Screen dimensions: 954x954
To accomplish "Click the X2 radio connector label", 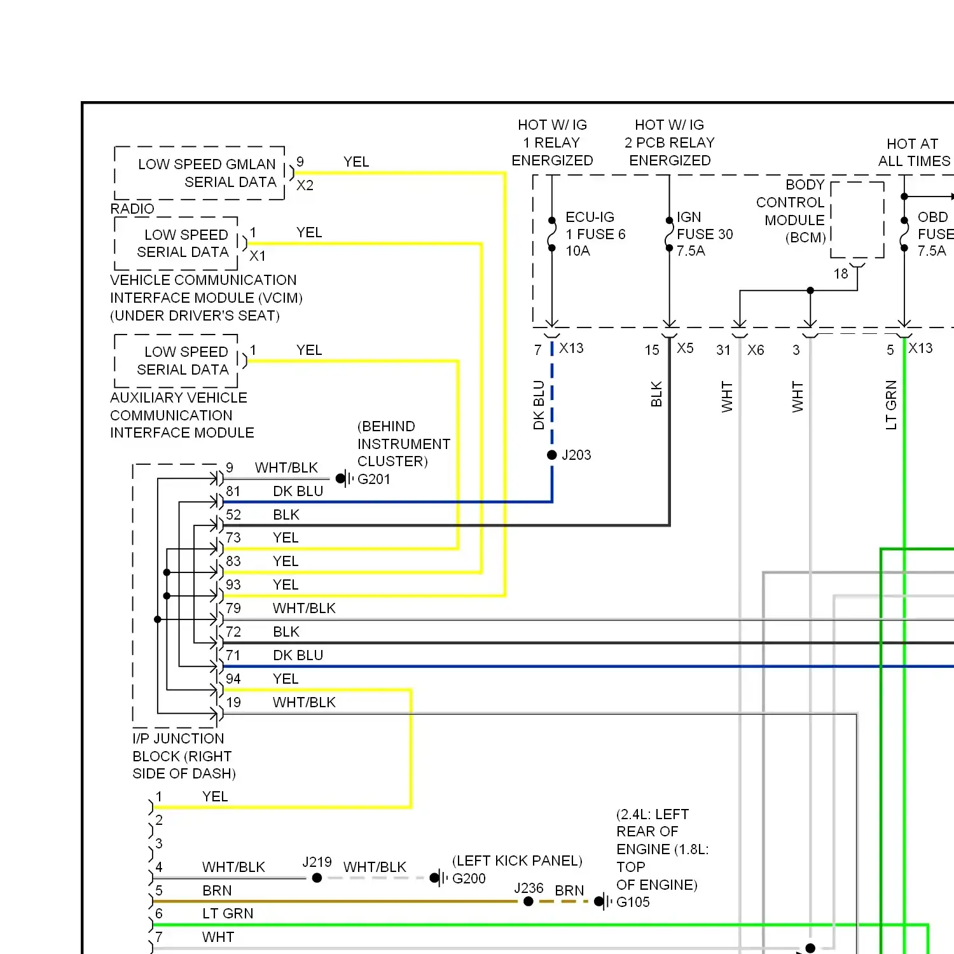I will pyautogui.click(x=305, y=185).
